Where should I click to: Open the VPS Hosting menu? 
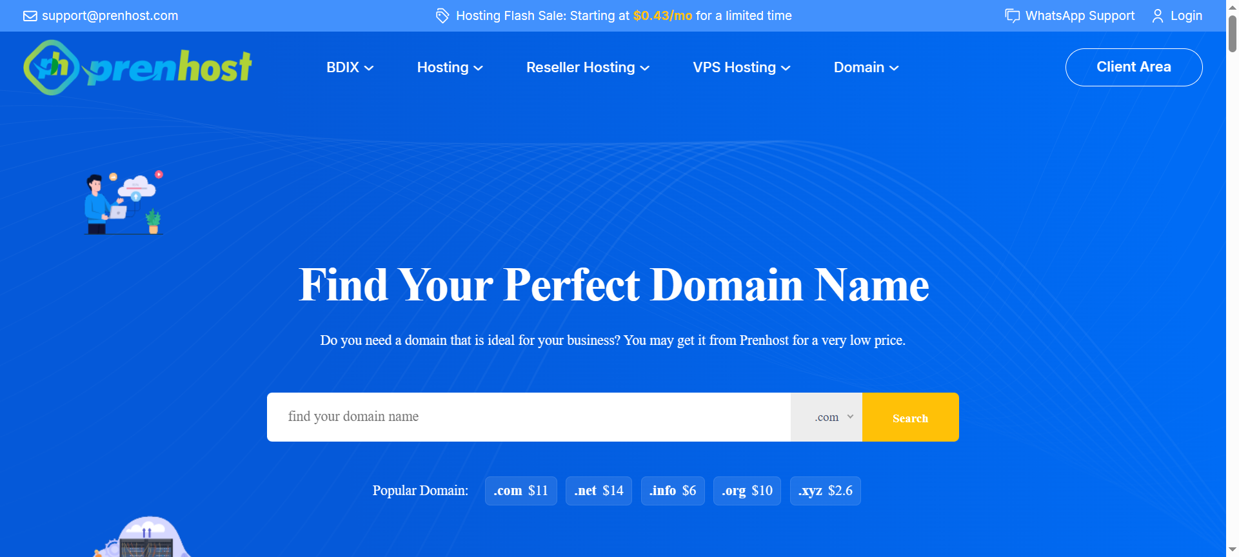click(x=741, y=68)
